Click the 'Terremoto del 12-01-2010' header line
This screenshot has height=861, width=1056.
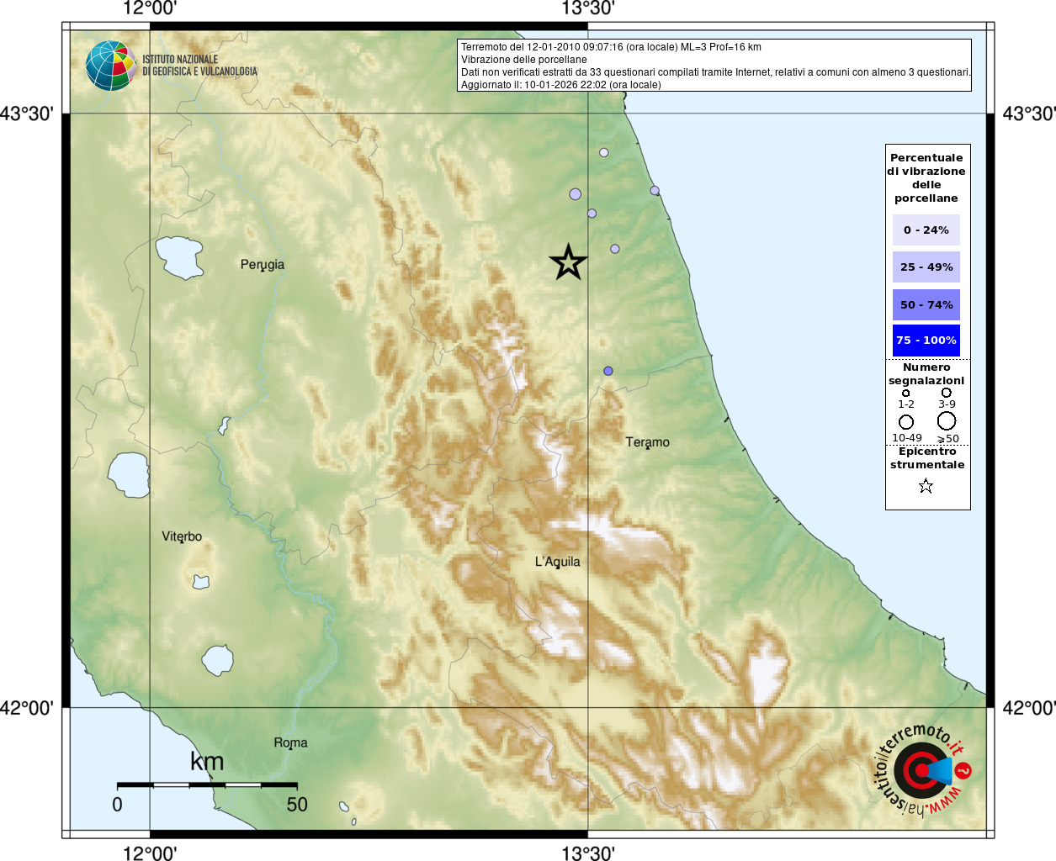pos(611,47)
